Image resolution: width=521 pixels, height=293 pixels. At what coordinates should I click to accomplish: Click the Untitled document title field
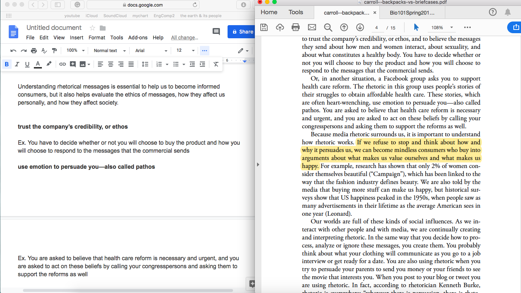coord(54,28)
